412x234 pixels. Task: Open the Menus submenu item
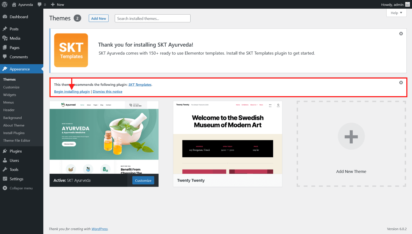click(8, 102)
